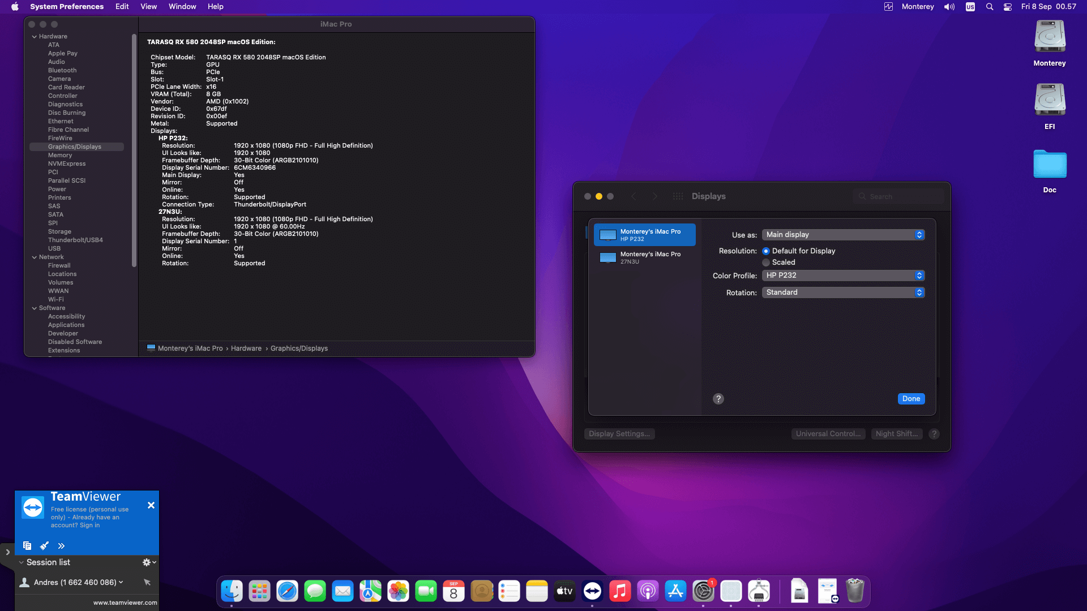Collapse TeamViewer panel with side arrow

tap(7, 552)
